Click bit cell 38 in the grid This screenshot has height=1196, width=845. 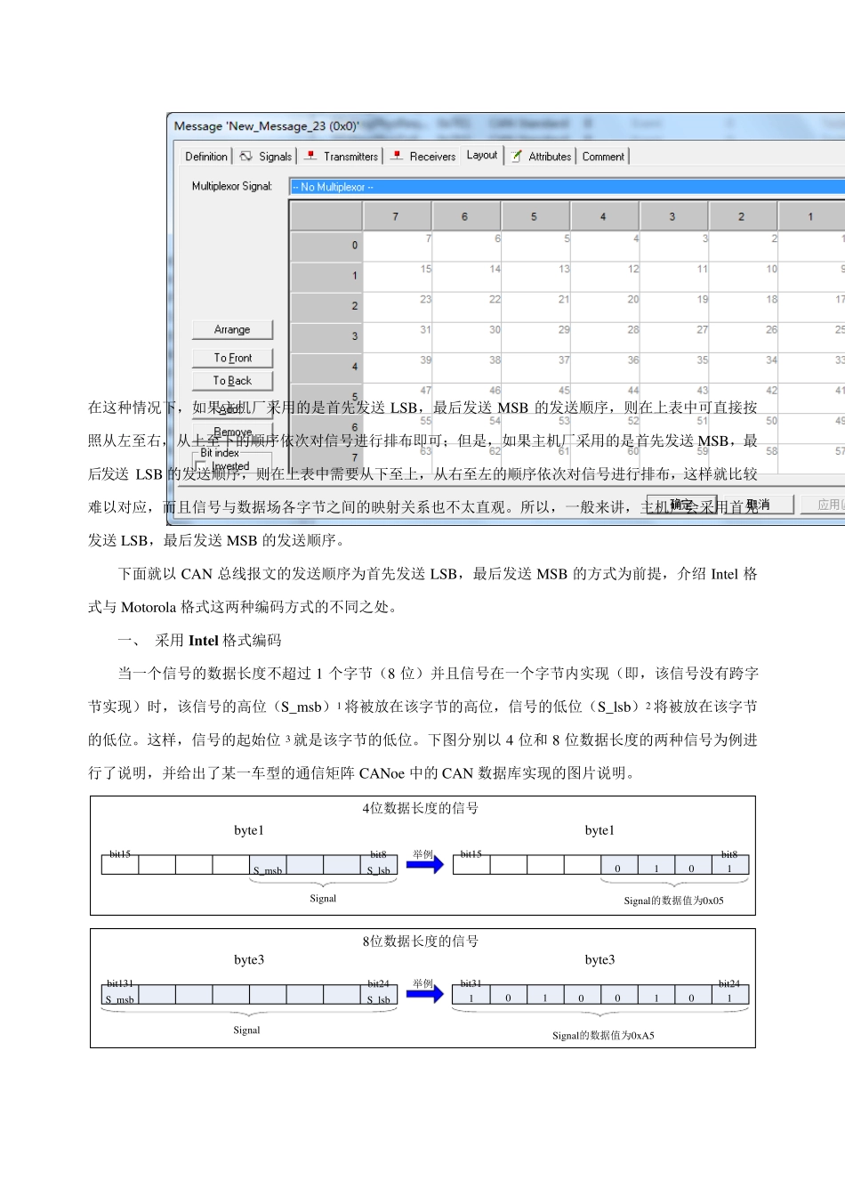[x=467, y=368]
